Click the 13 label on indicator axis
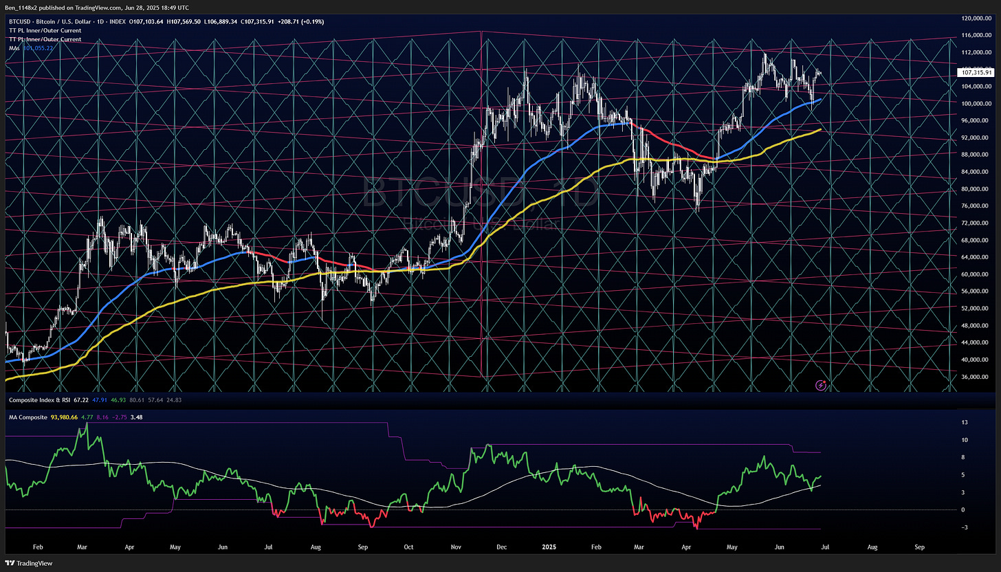Image resolution: width=1001 pixels, height=572 pixels. click(965, 422)
